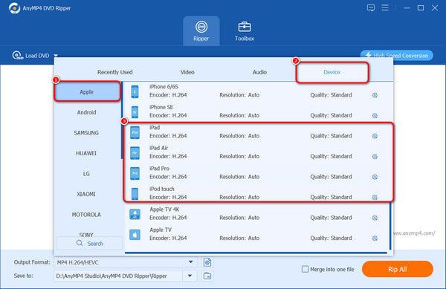Image resolution: width=446 pixels, height=289 pixels.
Task: Open settings gear for Apple TV 4K profile
Action: (x=375, y=218)
